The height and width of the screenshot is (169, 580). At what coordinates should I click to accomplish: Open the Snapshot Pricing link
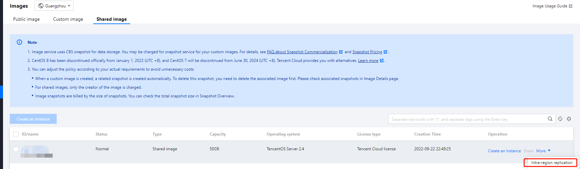[x=367, y=52]
